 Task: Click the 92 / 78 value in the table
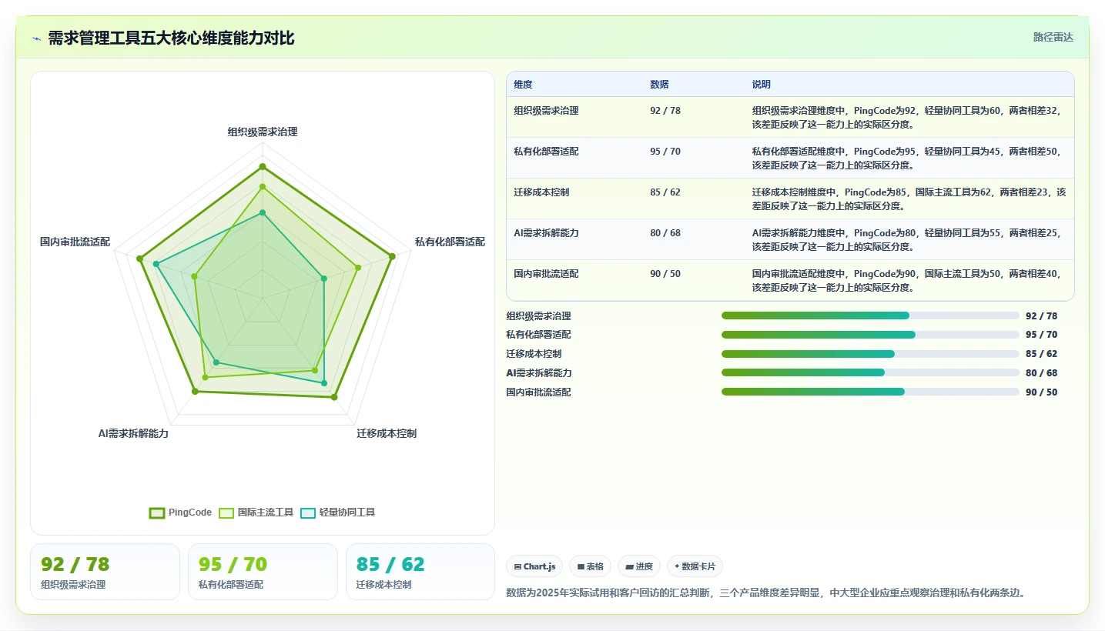(665, 110)
